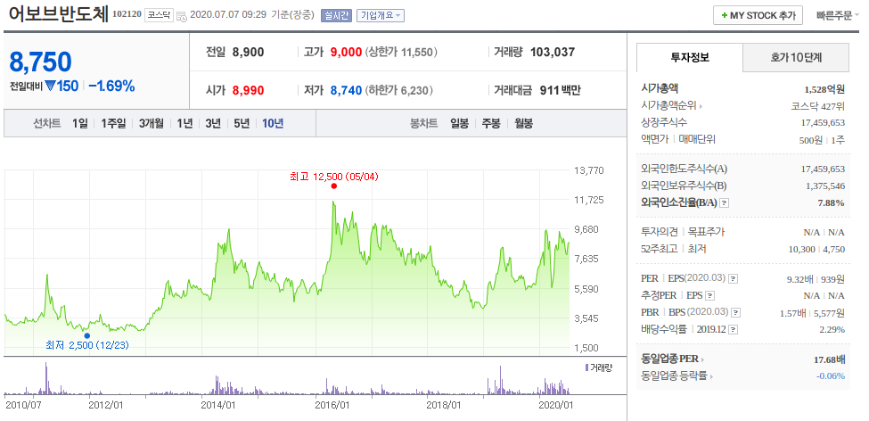Click the calendar clock icon beside the date
Screen dimensions: 869x421
[x=181, y=15]
